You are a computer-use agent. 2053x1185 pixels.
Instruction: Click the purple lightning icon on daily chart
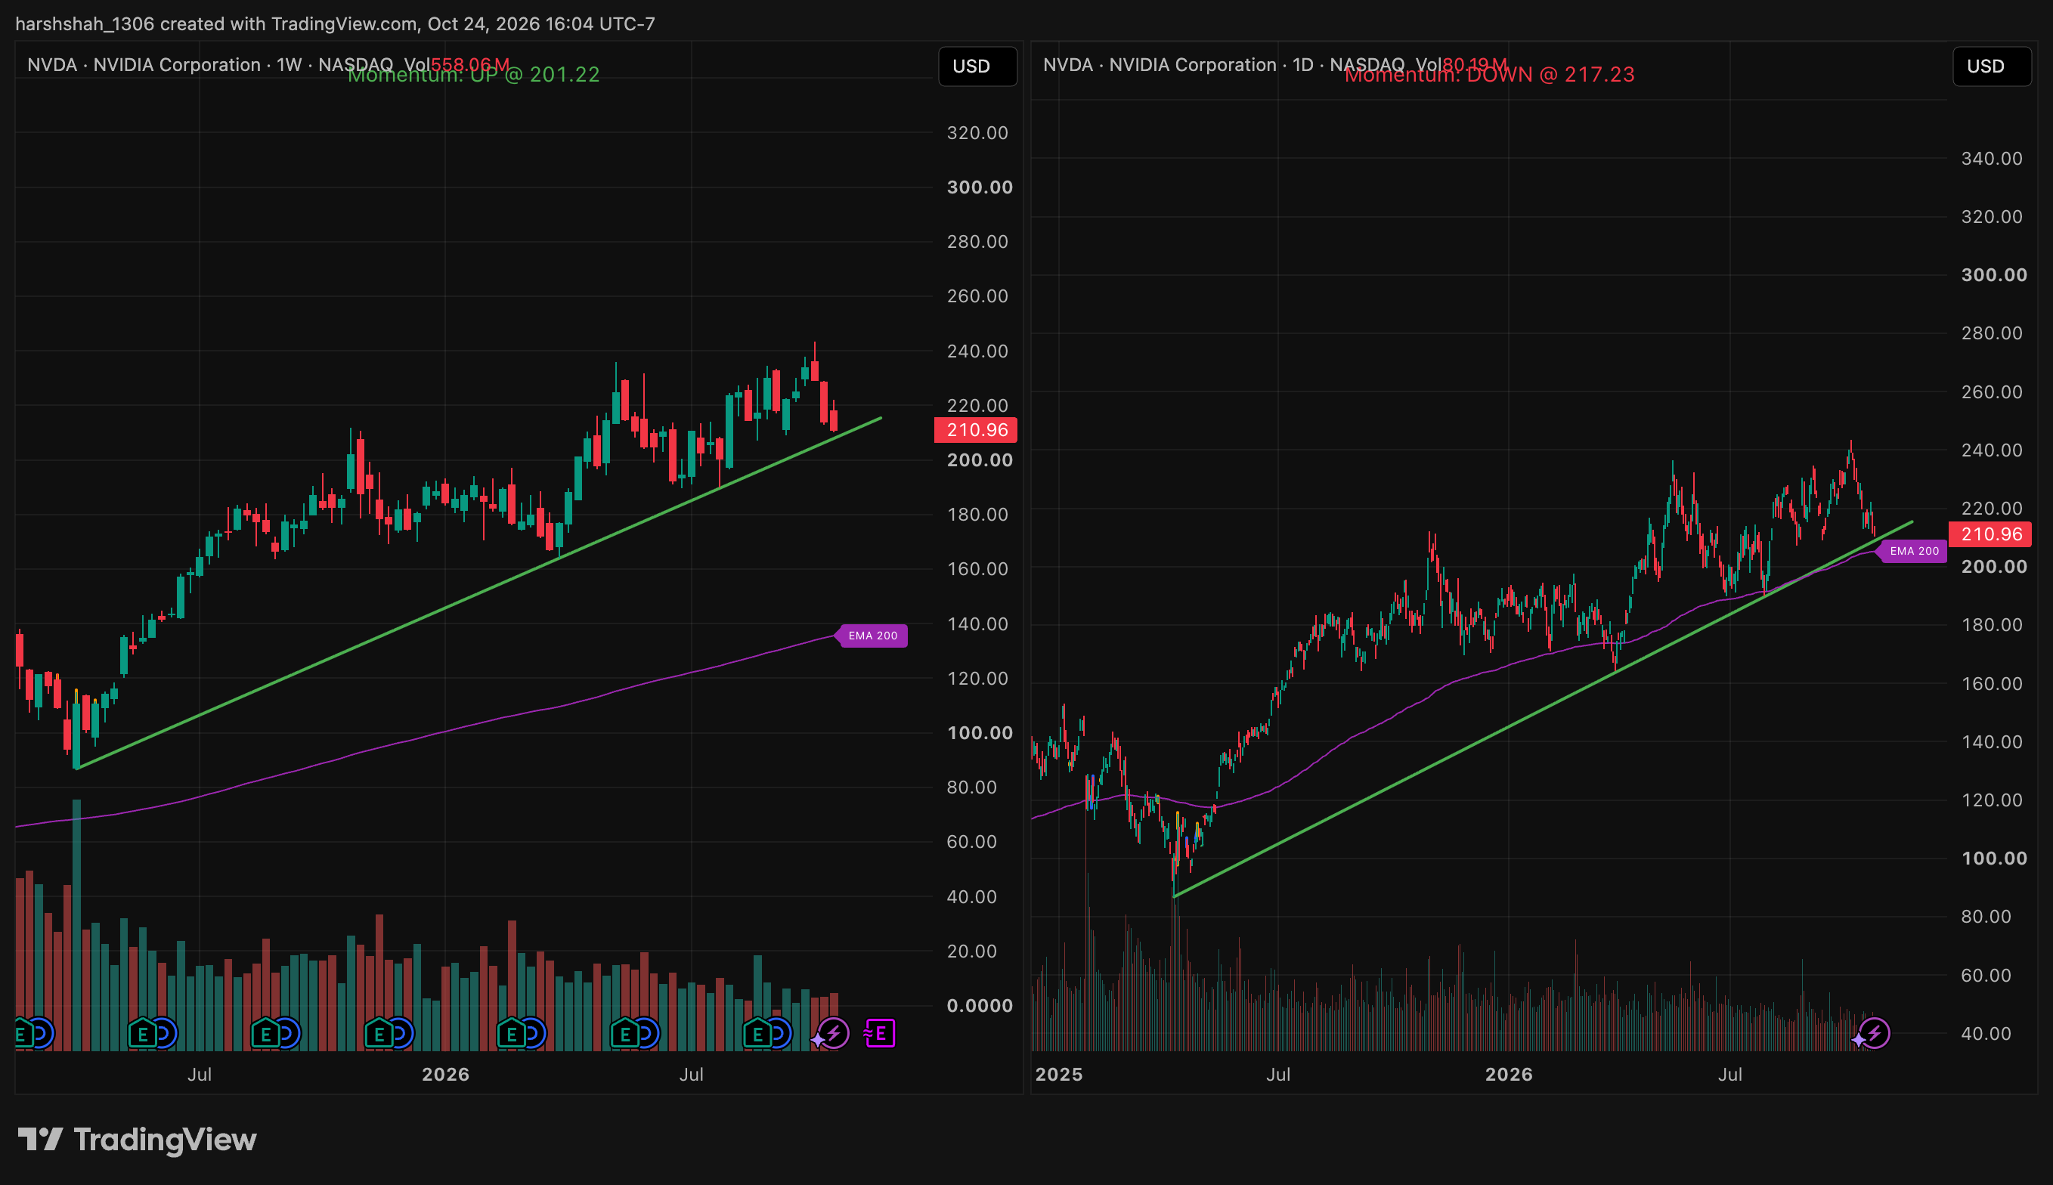[1875, 1034]
